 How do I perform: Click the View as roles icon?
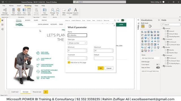pyautogui.click(x=57, y=12)
